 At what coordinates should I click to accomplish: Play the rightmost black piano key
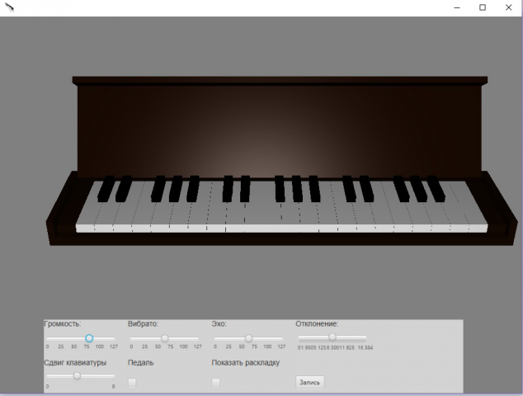pyautogui.click(x=436, y=188)
